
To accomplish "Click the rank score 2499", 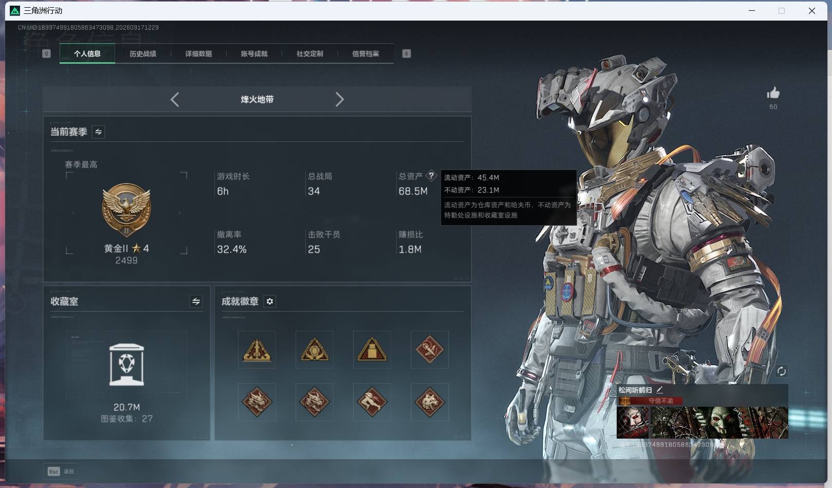I will (x=126, y=261).
